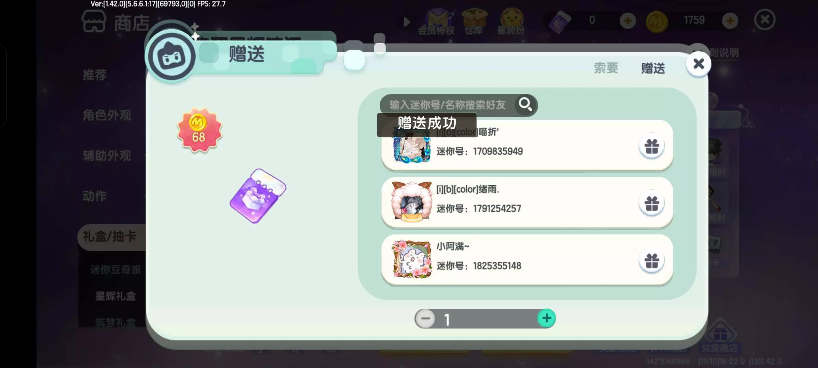This screenshot has height=368, width=818.
Task: Send gift to friend 喵折'
Action: click(x=652, y=147)
